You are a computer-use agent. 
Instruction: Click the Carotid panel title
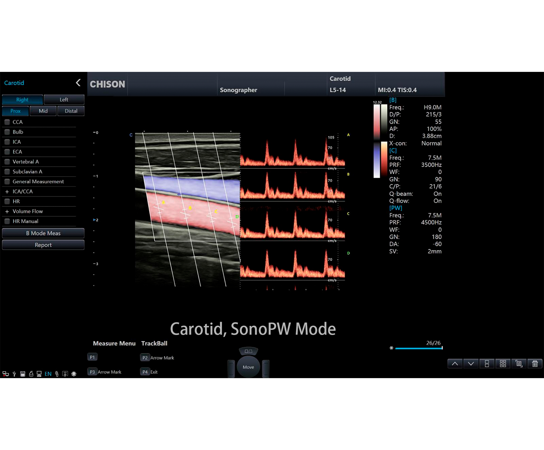click(x=14, y=83)
